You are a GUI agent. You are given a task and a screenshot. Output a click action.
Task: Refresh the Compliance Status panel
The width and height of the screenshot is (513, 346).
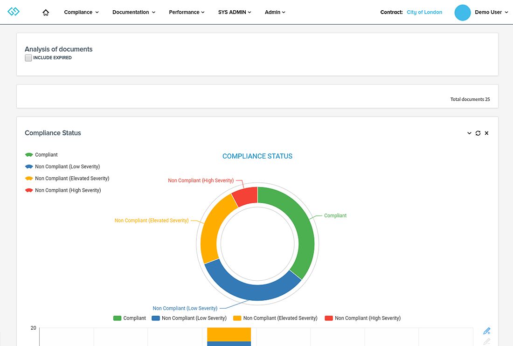click(478, 133)
